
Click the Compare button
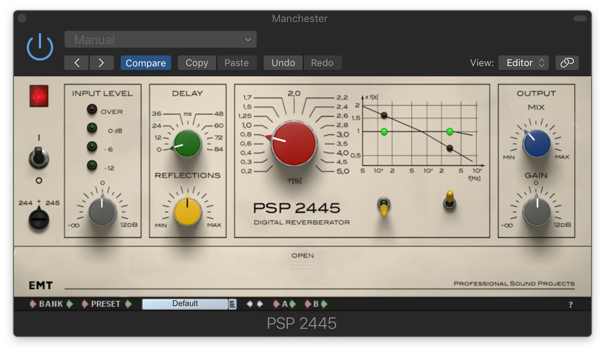click(146, 63)
